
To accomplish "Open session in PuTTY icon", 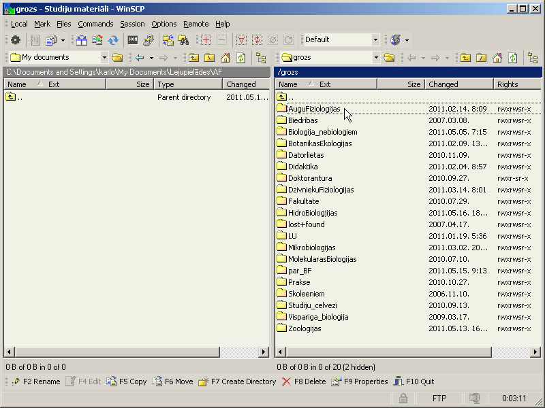I will 149,40.
